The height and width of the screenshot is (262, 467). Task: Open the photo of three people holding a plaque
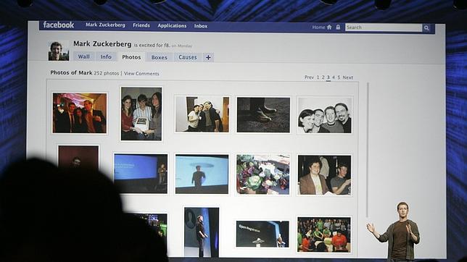[141, 114]
